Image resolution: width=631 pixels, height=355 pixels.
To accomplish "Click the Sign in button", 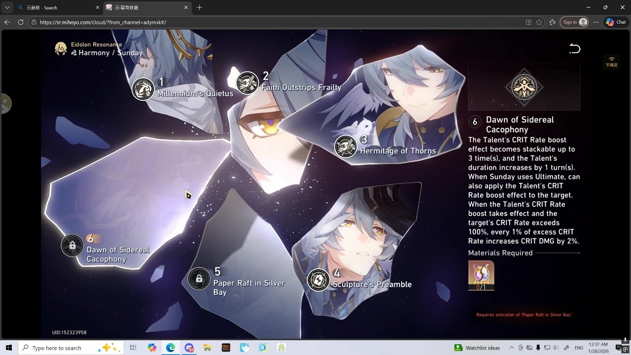I will pos(574,22).
